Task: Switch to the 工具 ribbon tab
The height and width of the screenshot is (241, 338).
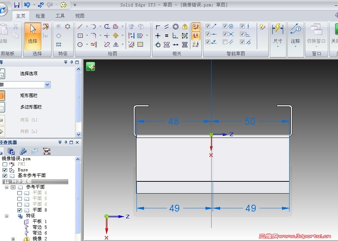Action: pyautogui.click(x=60, y=16)
